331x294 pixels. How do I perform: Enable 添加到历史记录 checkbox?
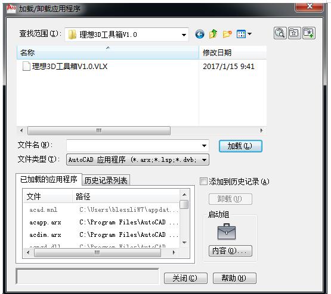204,182
